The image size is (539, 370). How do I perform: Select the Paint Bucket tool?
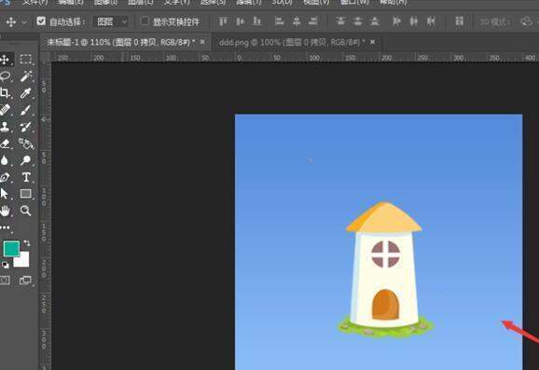pyautogui.click(x=26, y=144)
